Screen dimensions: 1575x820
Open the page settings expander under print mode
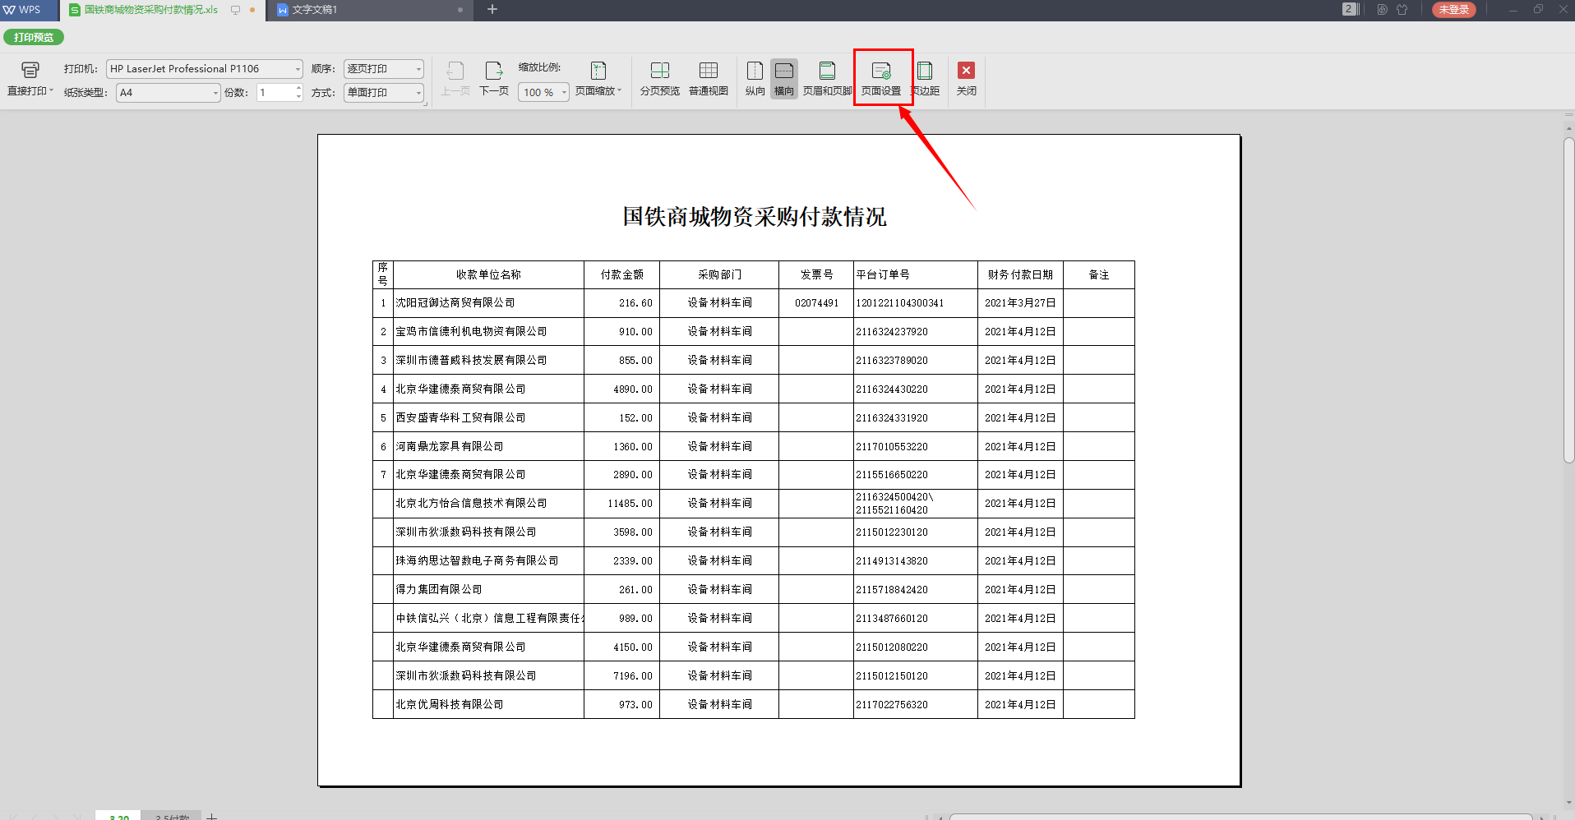(425, 104)
